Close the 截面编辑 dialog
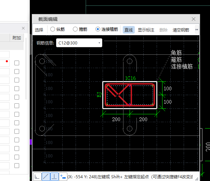This screenshot has width=210, height=181. pyautogui.click(x=194, y=19)
